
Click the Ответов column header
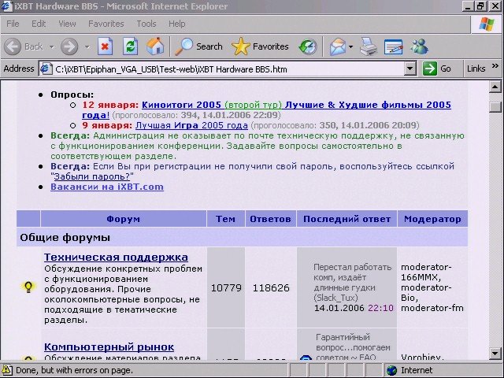click(x=270, y=219)
